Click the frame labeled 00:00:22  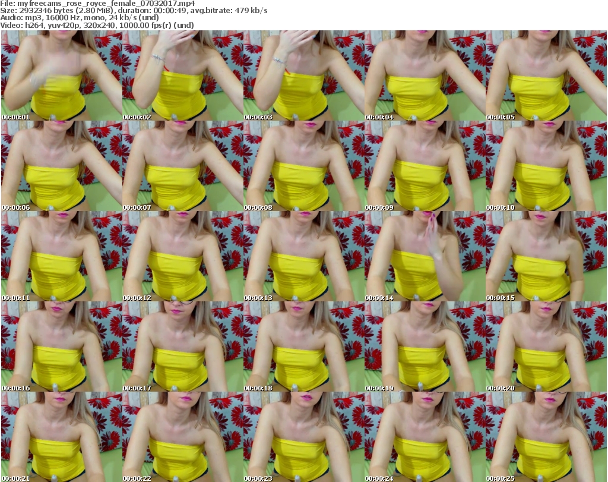[183, 437]
